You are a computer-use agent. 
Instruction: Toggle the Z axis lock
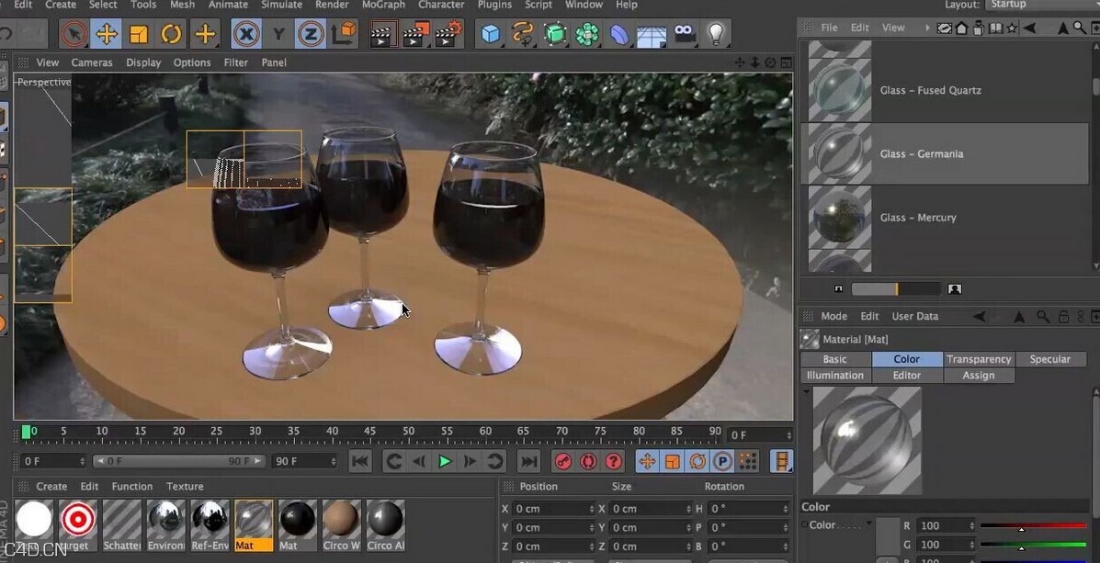click(311, 34)
